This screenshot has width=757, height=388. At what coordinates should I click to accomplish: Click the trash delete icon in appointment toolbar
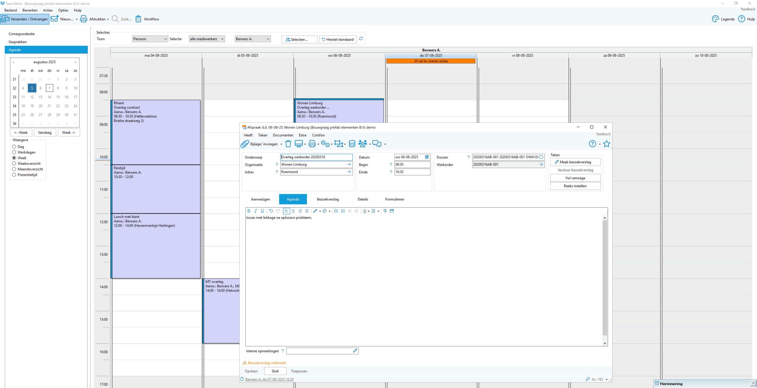pyautogui.click(x=288, y=144)
